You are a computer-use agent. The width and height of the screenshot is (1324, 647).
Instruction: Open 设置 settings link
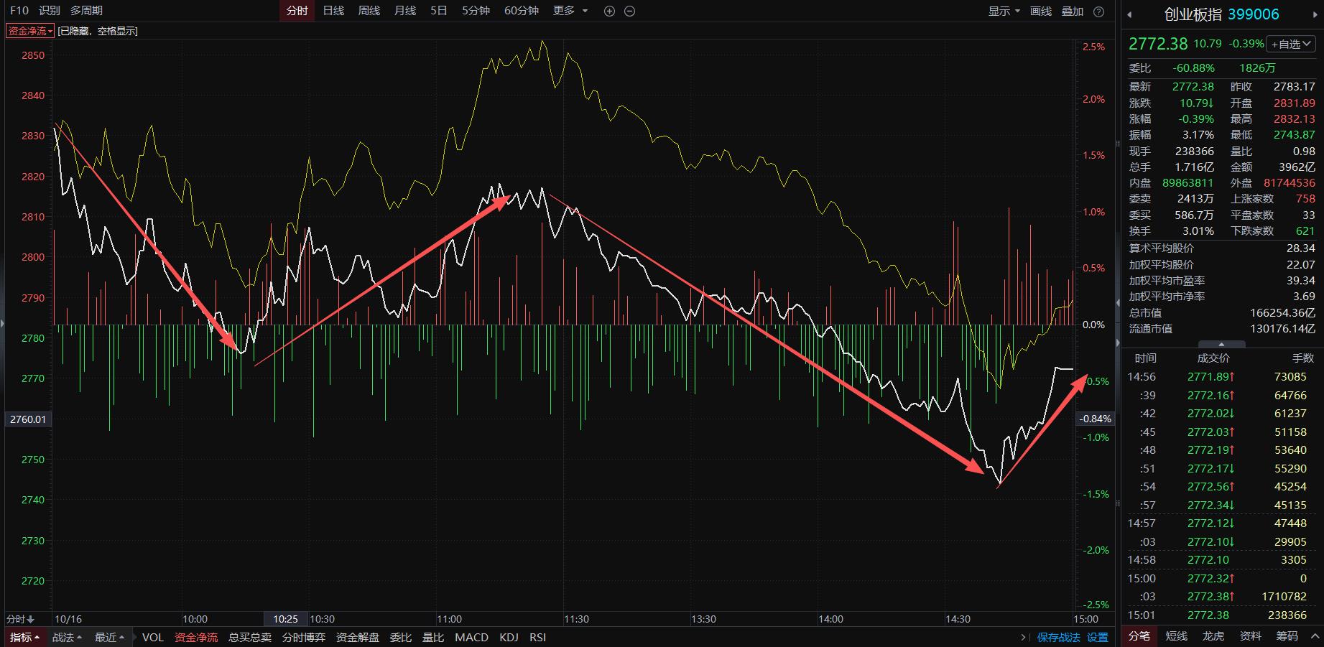(1098, 637)
